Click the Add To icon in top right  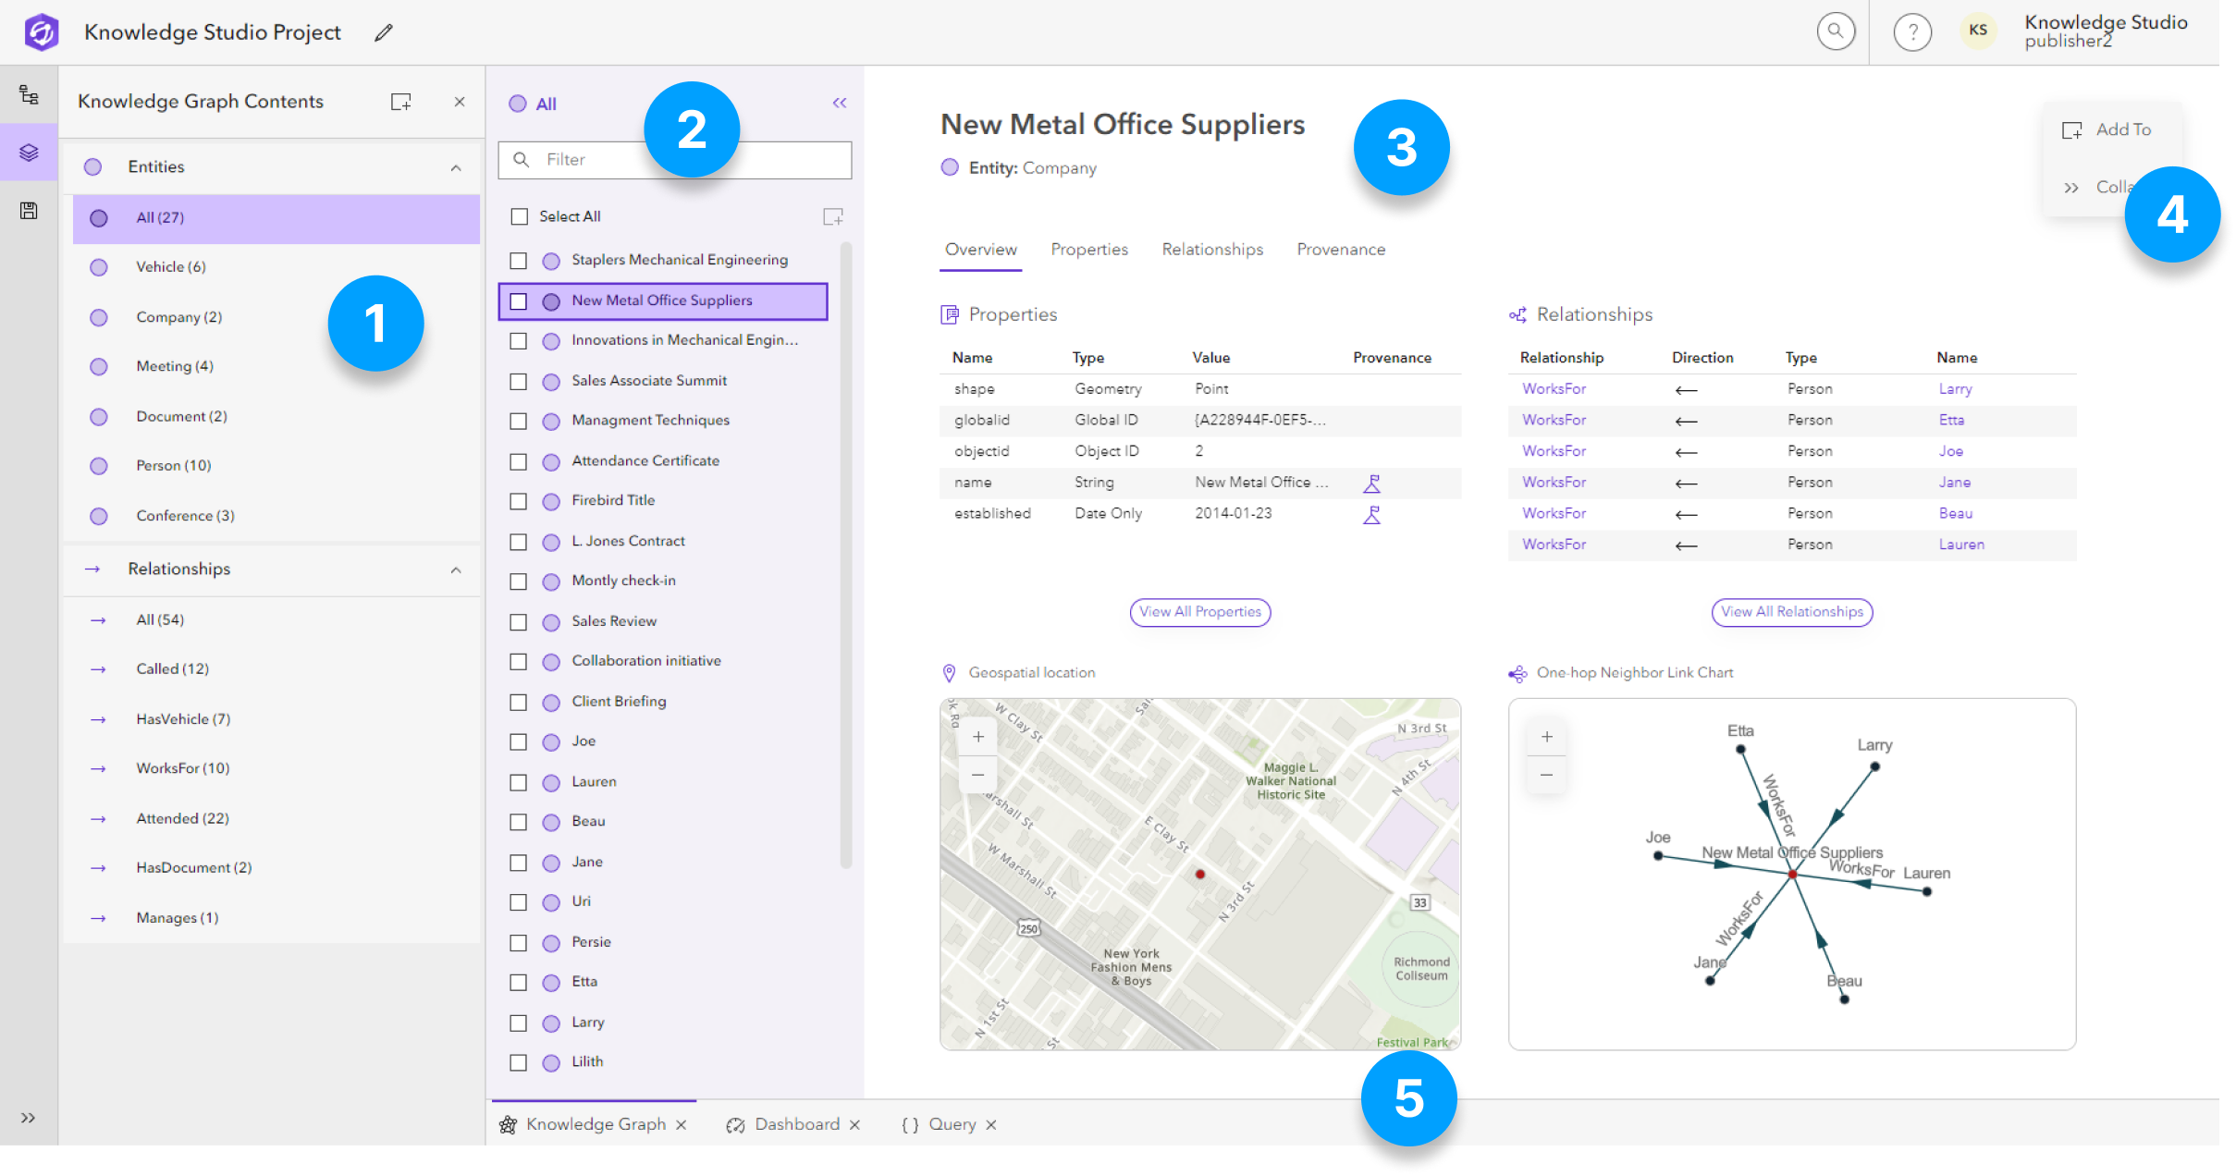(x=2071, y=130)
